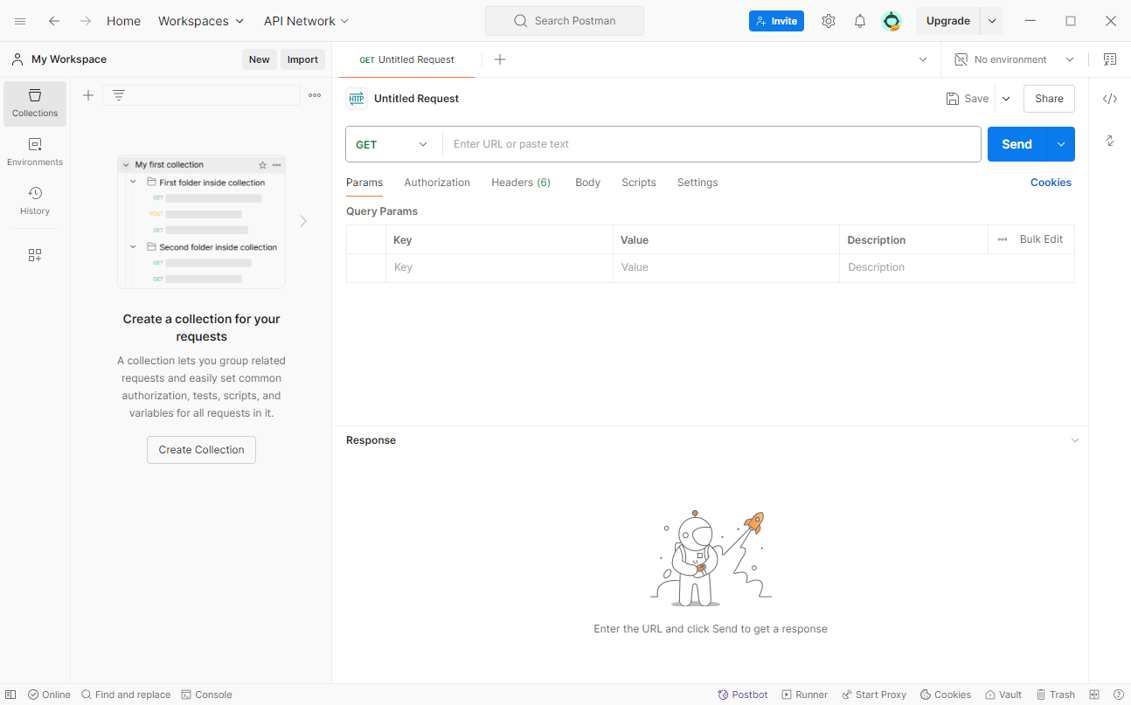Open the History sidebar section
Image resolution: width=1131 pixels, height=705 pixels.
pos(35,201)
